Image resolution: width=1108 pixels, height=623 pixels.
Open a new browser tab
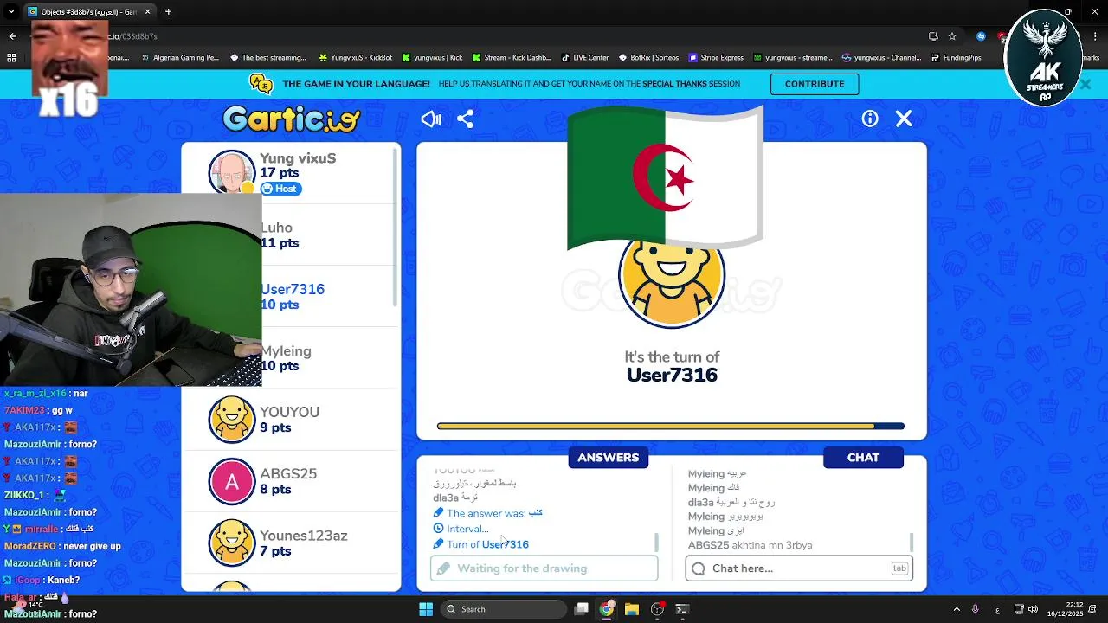click(168, 11)
